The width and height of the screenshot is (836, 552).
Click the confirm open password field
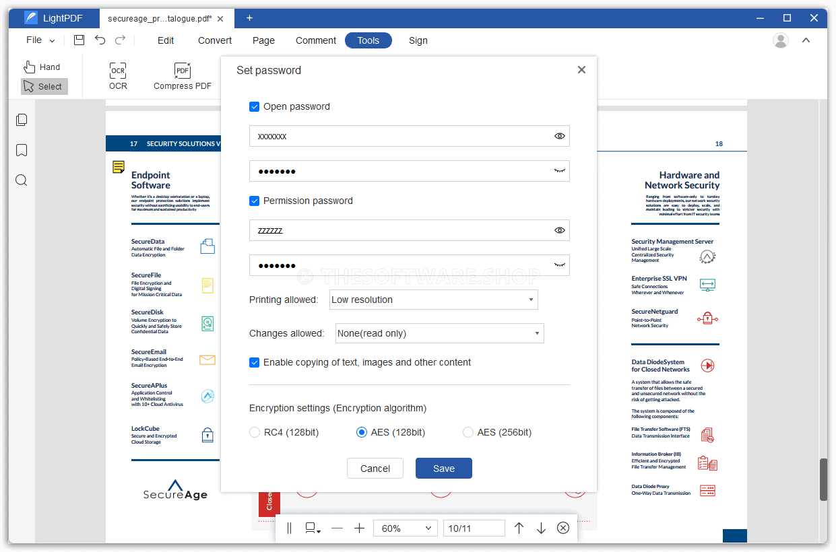(x=410, y=171)
